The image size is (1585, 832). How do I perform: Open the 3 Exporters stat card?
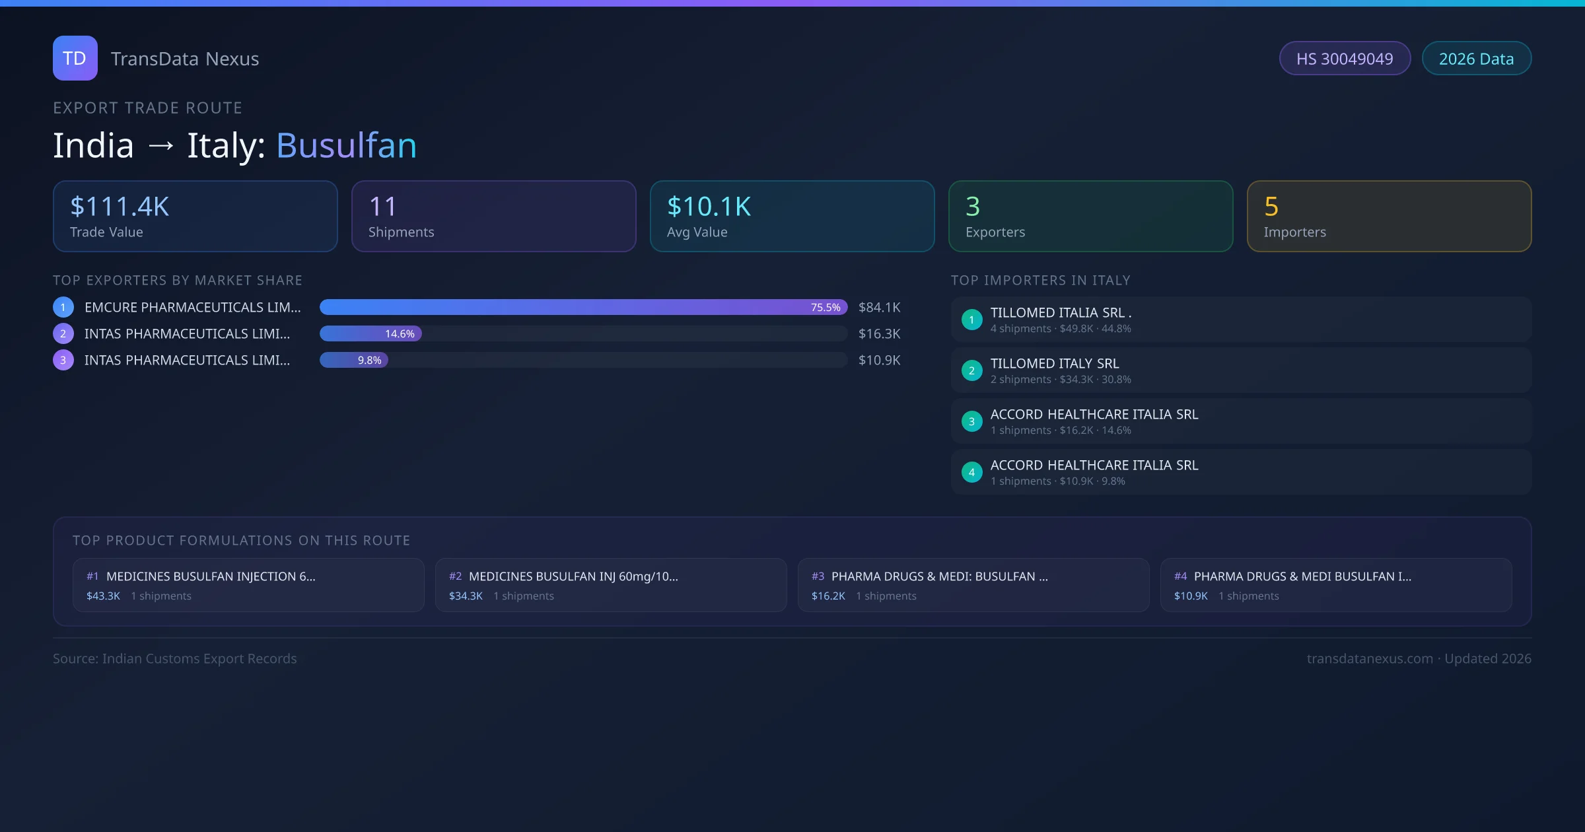[1090, 216]
